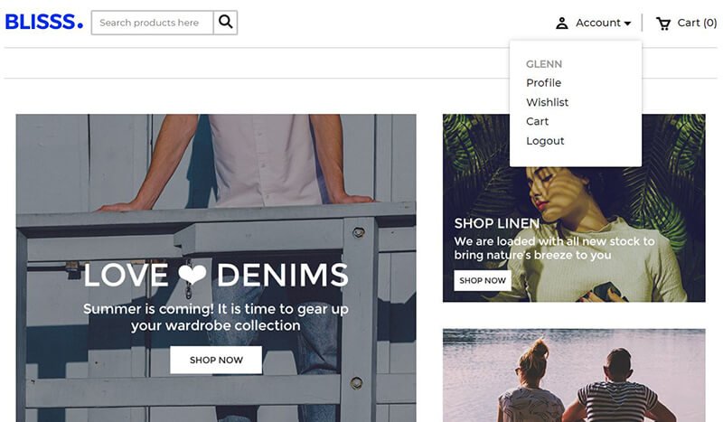Open Profile from the account menu
This screenshot has height=422, width=723.
(x=543, y=83)
